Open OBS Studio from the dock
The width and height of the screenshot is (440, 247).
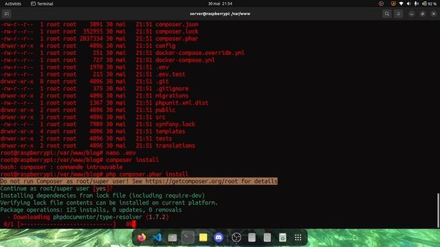pyautogui.click(x=236, y=237)
